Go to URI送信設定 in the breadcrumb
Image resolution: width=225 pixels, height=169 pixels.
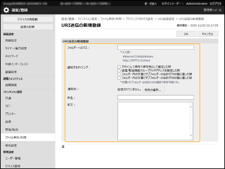point(166,19)
